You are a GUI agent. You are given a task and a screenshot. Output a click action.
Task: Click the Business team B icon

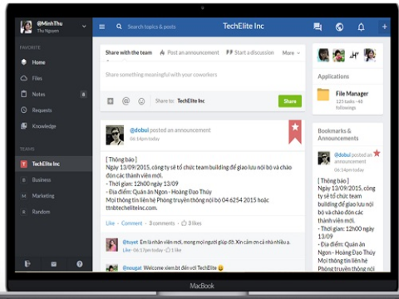click(24, 180)
